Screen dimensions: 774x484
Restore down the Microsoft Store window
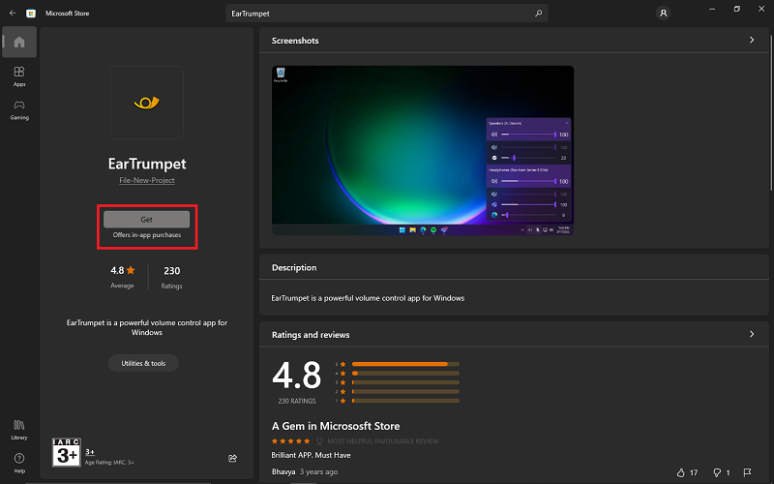(737, 9)
